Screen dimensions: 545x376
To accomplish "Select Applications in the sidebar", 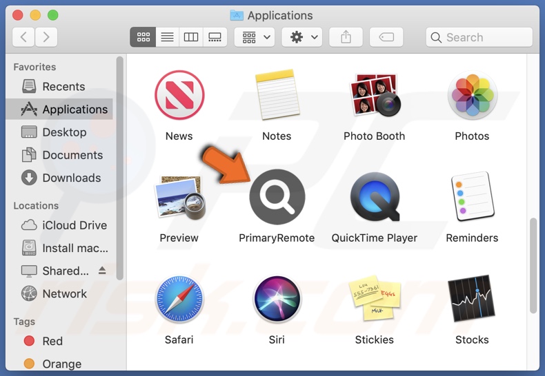I will point(59,109).
